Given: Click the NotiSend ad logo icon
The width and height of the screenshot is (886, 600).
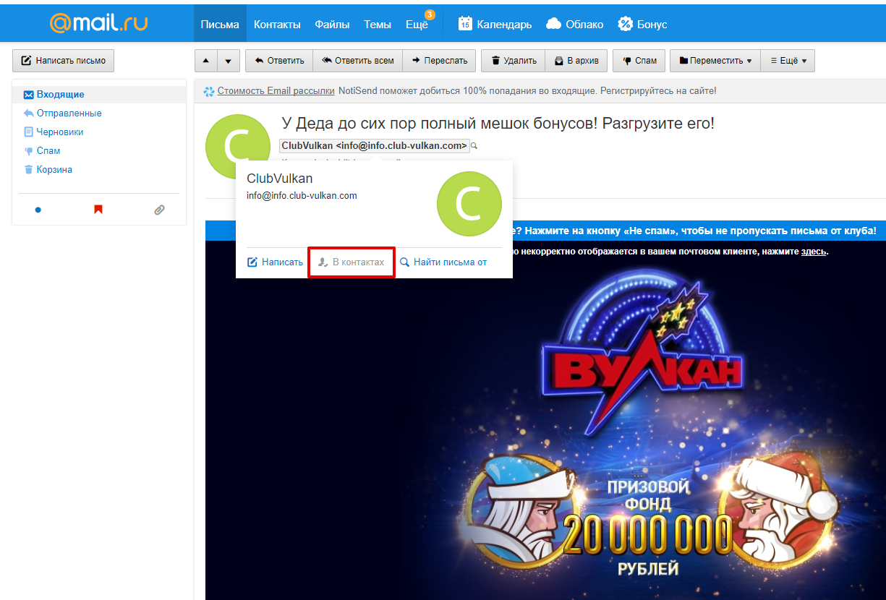Looking at the screenshot, I should 209,91.
